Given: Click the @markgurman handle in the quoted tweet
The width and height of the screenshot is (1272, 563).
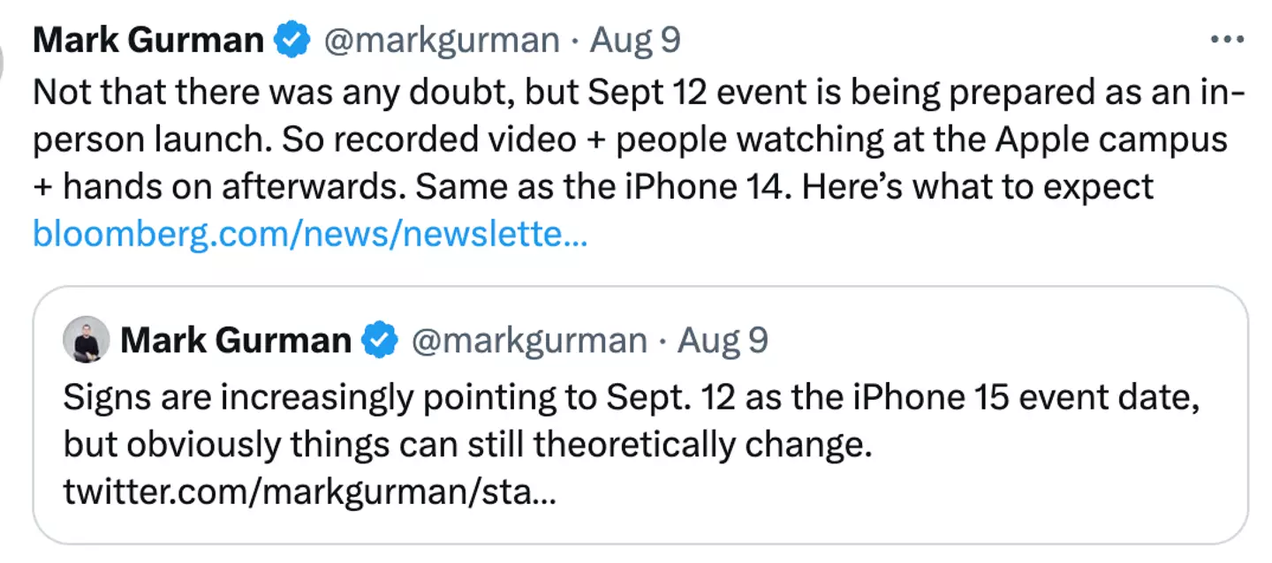Looking at the screenshot, I should (x=530, y=340).
